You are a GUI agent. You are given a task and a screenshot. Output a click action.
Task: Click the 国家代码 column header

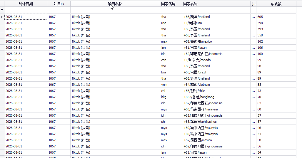(171, 4)
